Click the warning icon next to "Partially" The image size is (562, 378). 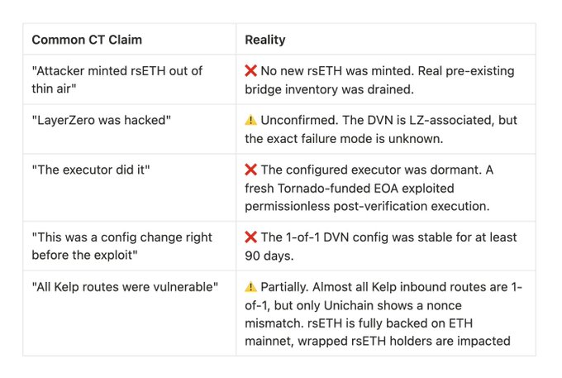251,287
